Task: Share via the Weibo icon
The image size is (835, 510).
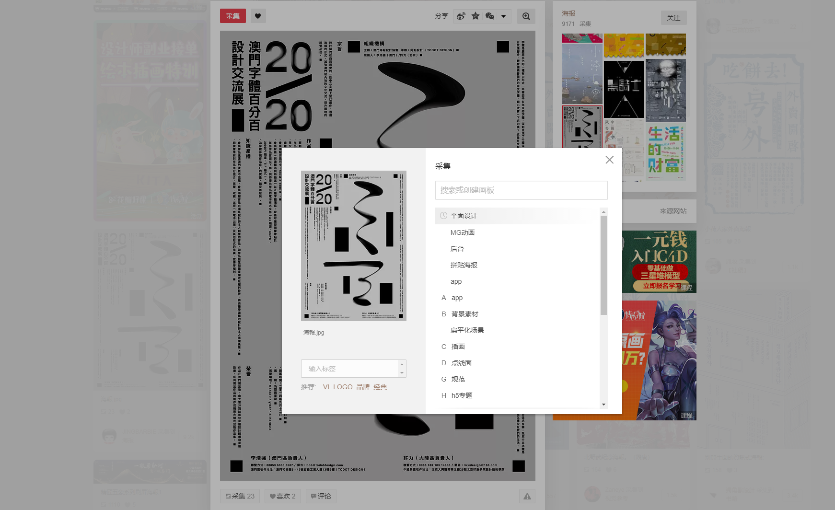Action: (x=461, y=16)
